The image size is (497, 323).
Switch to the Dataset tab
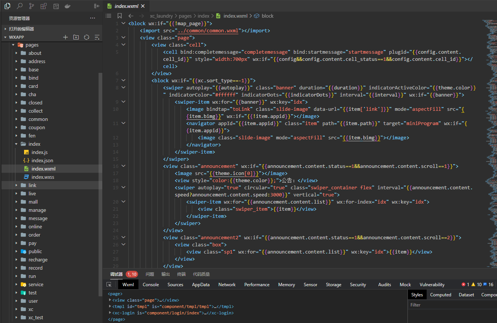click(x=467, y=295)
